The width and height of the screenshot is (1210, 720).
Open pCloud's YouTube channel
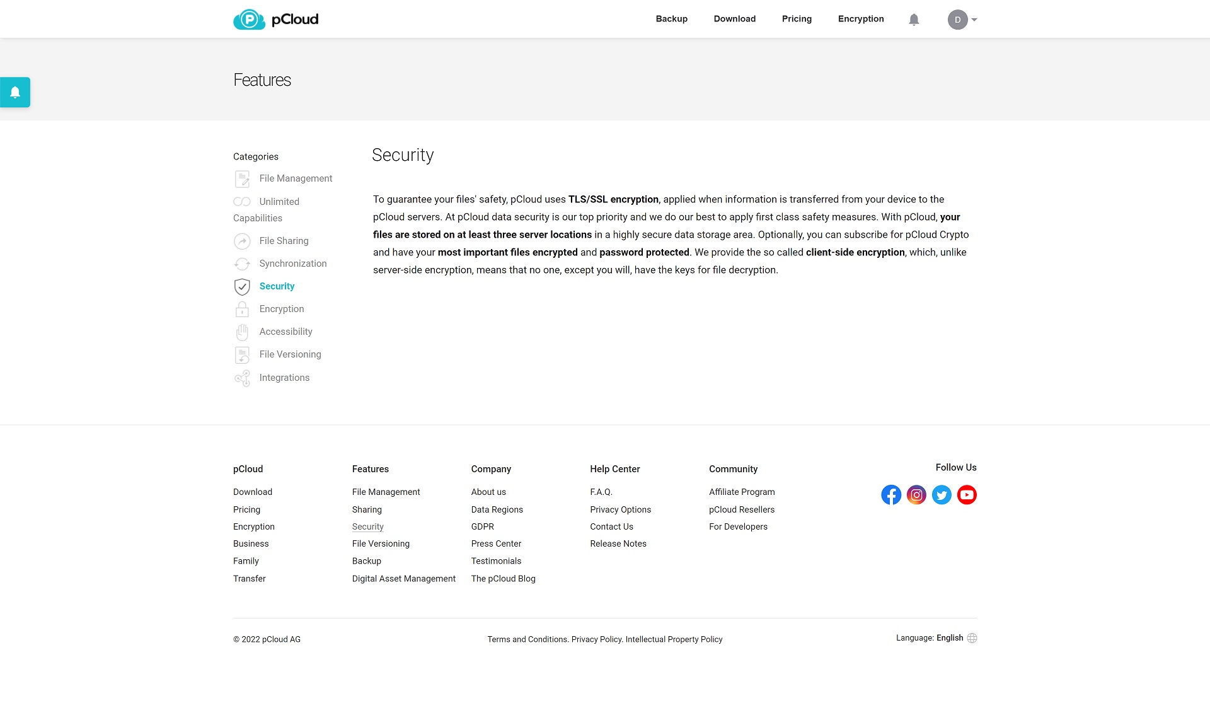pyautogui.click(x=967, y=495)
